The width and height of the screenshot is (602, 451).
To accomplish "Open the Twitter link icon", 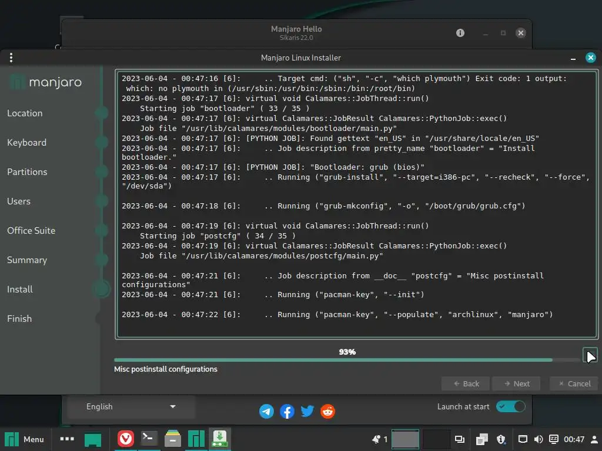I will pyautogui.click(x=307, y=411).
